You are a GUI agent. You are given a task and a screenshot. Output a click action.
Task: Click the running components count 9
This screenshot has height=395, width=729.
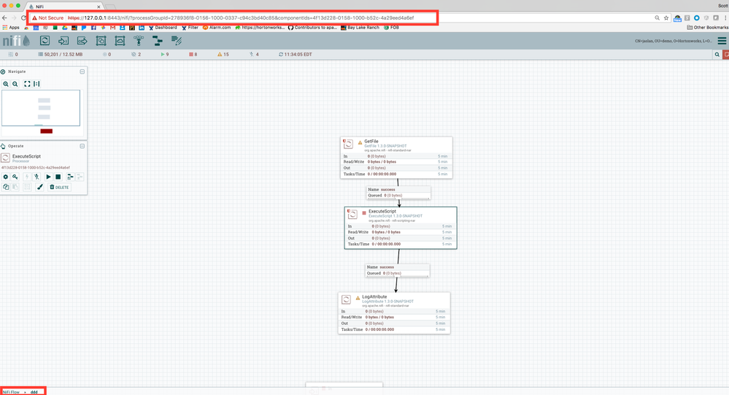coord(165,55)
